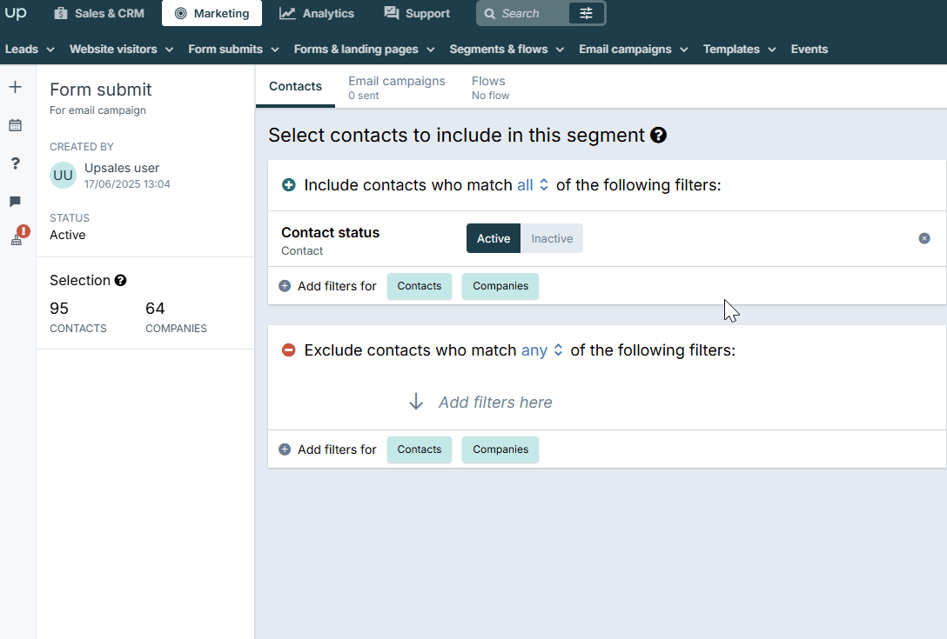This screenshot has width=947, height=639.
Task: Open the chat bubble icon in sidebar
Action: coord(16,202)
